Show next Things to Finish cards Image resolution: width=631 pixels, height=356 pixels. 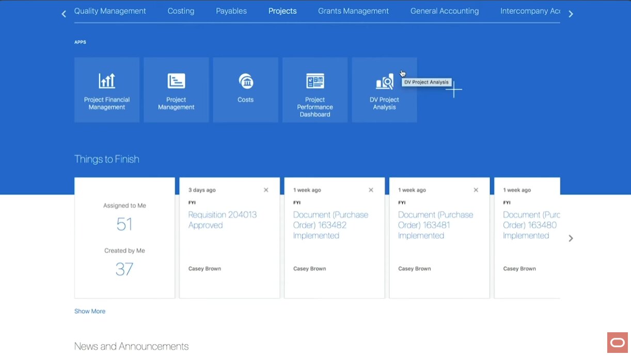coord(571,238)
